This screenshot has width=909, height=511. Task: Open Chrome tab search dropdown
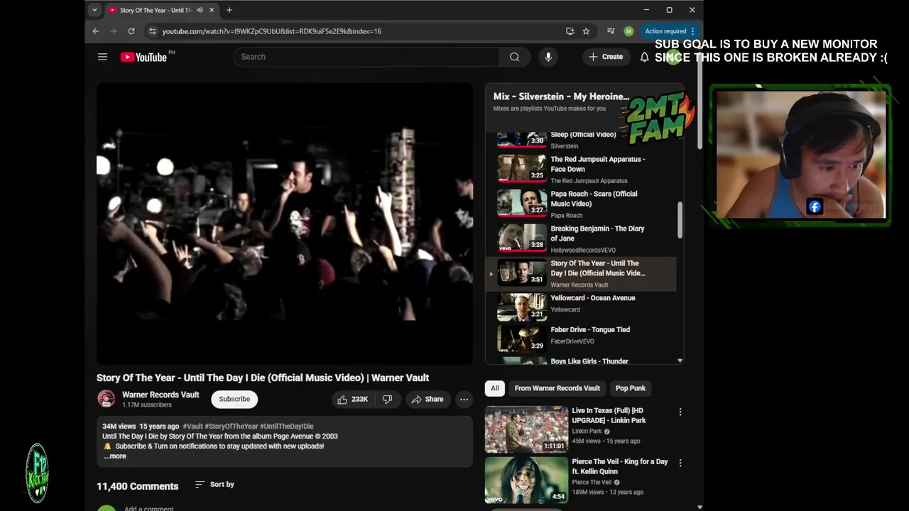(x=94, y=10)
